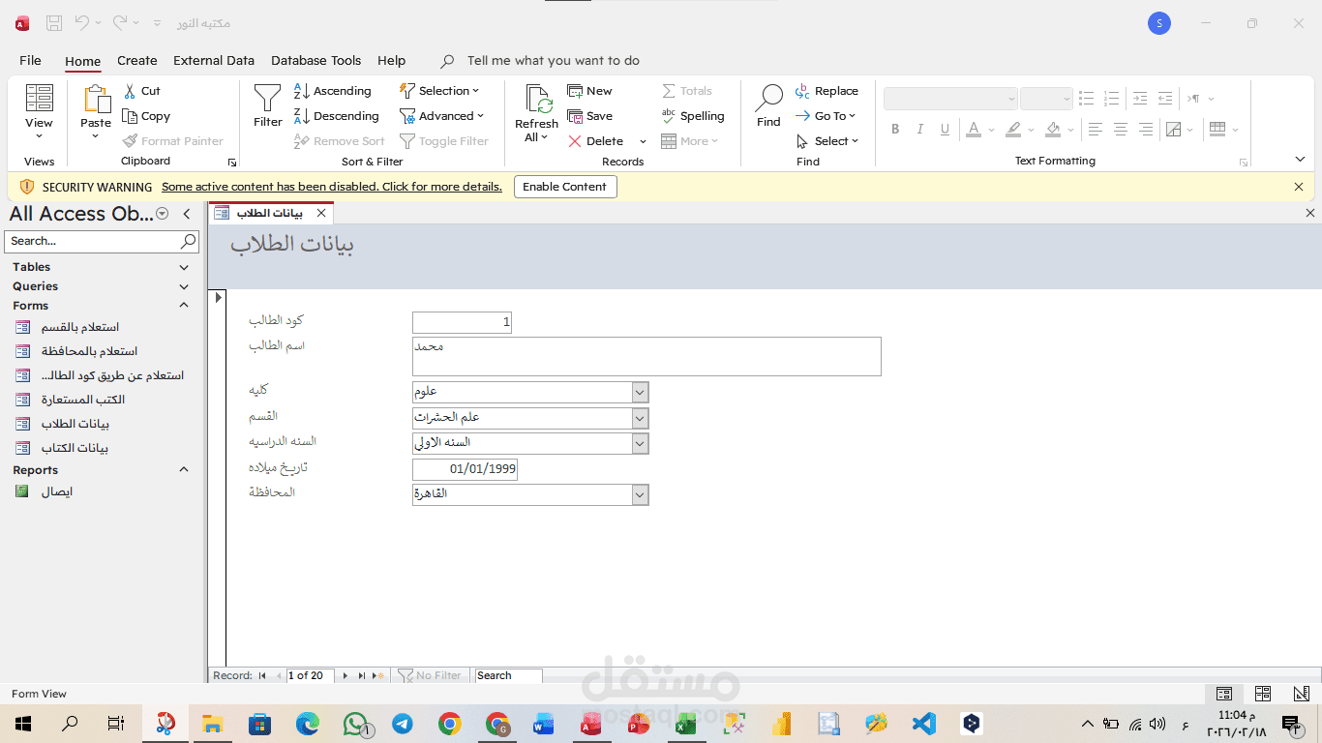Open the font color dropdown
This screenshot has width=1322, height=743.
pyautogui.click(x=991, y=129)
